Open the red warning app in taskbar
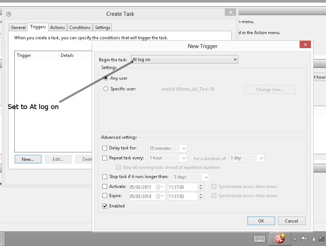326x246 pixels. tap(281, 239)
